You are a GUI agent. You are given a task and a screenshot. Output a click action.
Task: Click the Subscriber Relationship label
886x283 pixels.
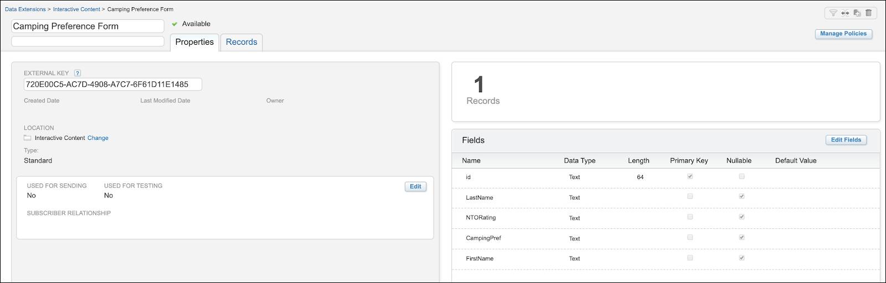[x=69, y=213]
